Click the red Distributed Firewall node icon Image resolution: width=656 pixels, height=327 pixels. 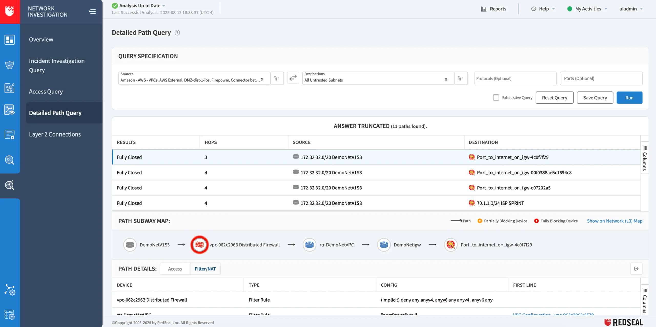click(x=199, y=245)
